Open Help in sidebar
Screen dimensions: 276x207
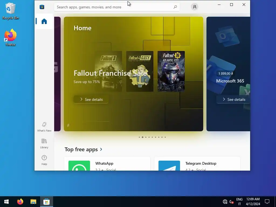click(x=44, y=160)
